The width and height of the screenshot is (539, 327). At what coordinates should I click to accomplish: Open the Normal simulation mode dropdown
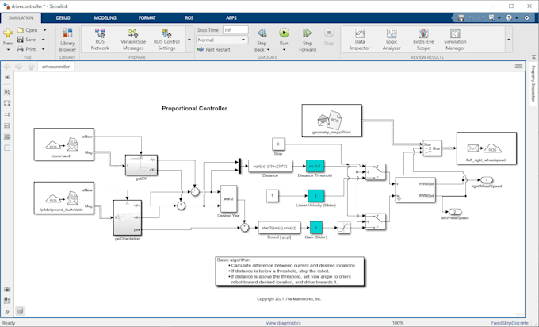222,40
